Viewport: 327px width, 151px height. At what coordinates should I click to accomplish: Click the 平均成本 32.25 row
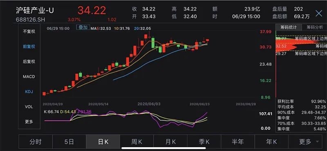coord(302,107)
